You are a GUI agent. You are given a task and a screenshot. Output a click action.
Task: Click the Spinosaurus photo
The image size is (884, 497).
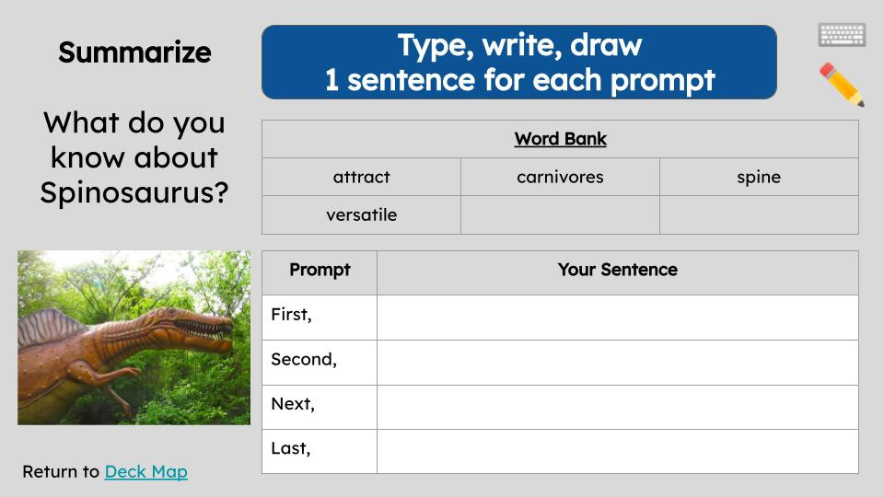pos(134,337)
